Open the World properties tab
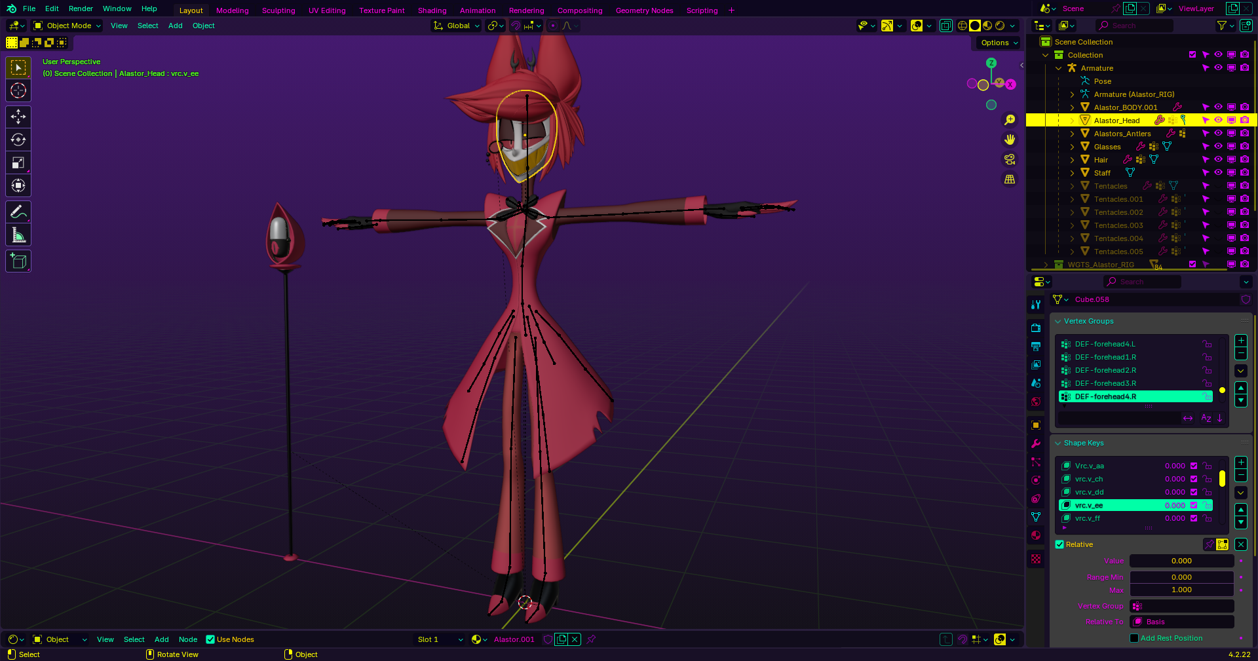The width and height of the screenshot is (1258, 661). 1036,402
